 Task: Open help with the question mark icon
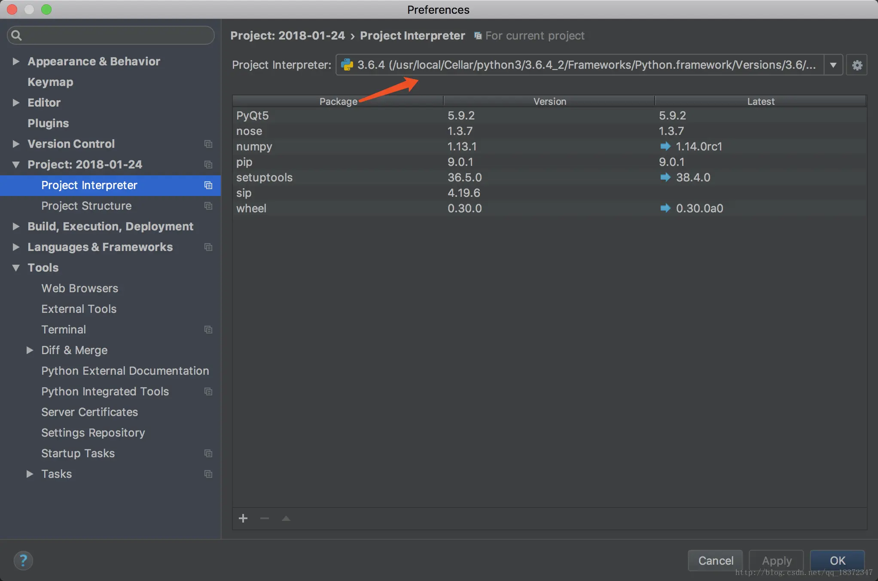click(23, 560)
